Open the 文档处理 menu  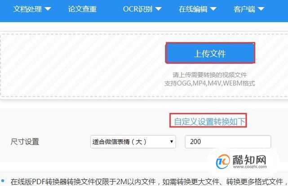coord(27,9)
